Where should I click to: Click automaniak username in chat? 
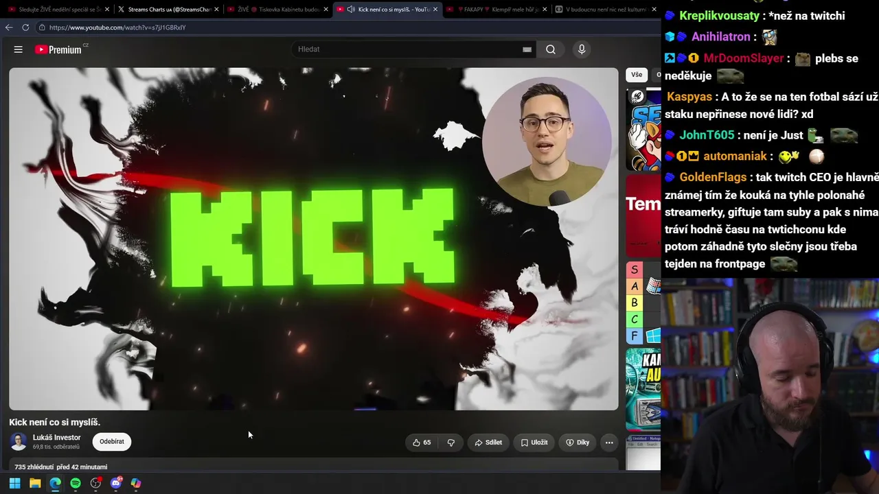(x=734, y=156)
